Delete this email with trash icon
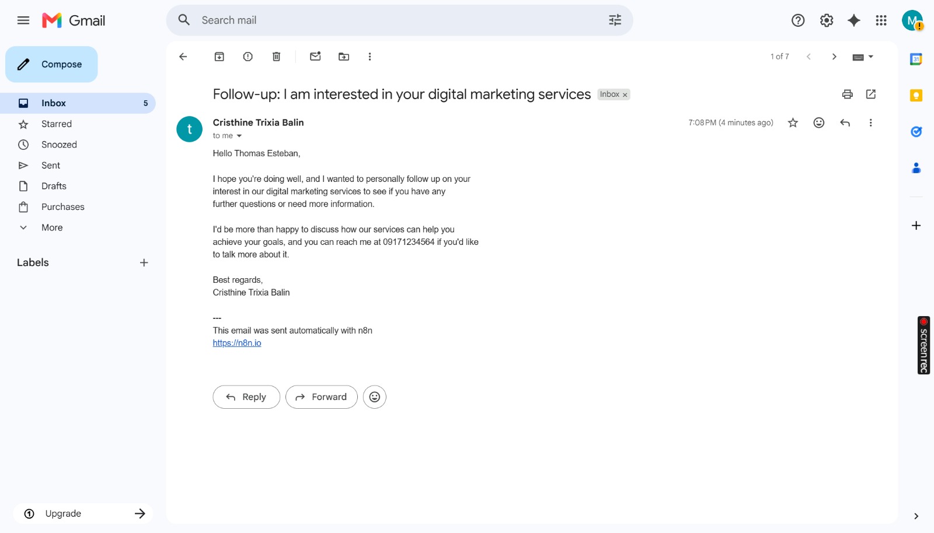Image resolution: width=934 pixels, height=533 pixels. click(277, 57)
